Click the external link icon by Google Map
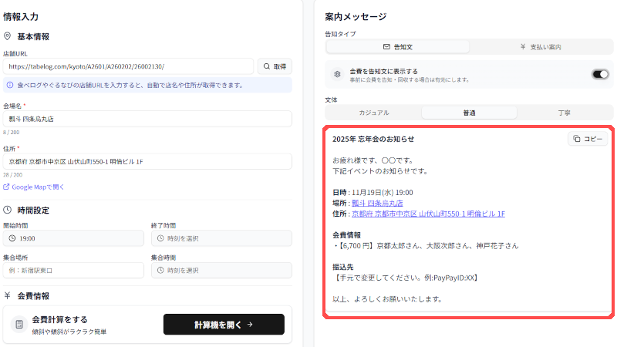617x347 pixels. 7,187
